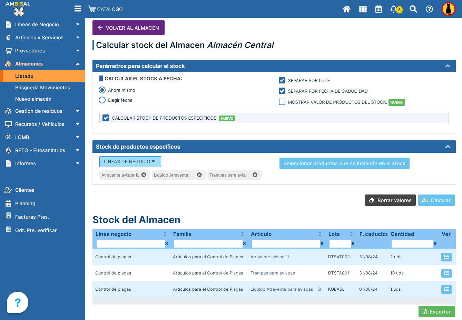Toggle the hamburger sidebar menu
The width and height of the screenshot is (462, 320).
(x=78, y=9)
